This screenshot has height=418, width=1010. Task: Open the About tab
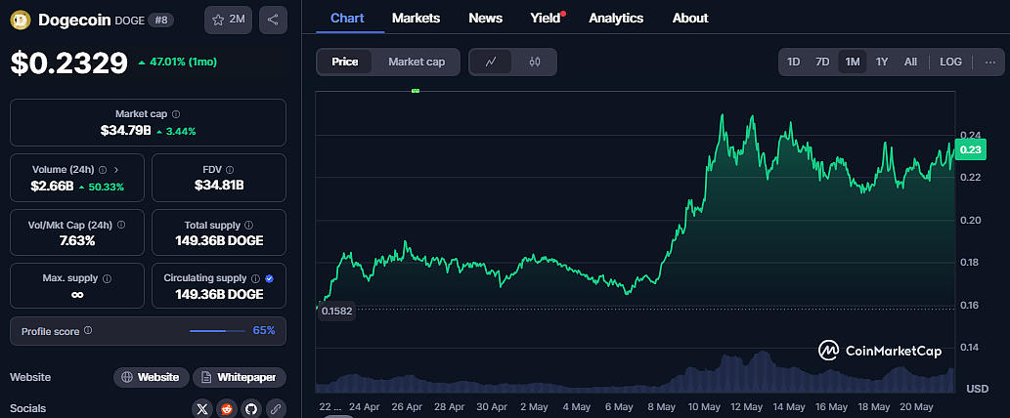coord(690,18)
